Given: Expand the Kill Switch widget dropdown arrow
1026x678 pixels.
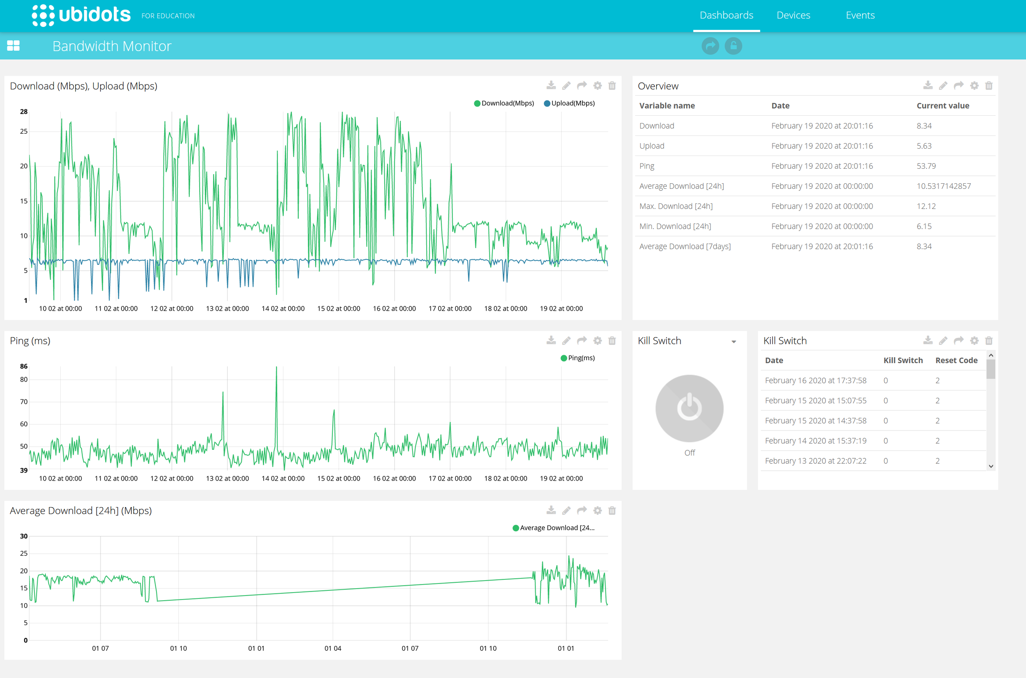Looking at the screenshot, I should [x=733, y=341].
